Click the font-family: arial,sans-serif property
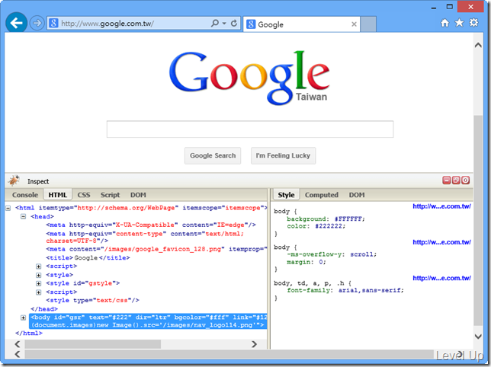The height and width of the screenshot is (367, 491). [x=345, y=290]
